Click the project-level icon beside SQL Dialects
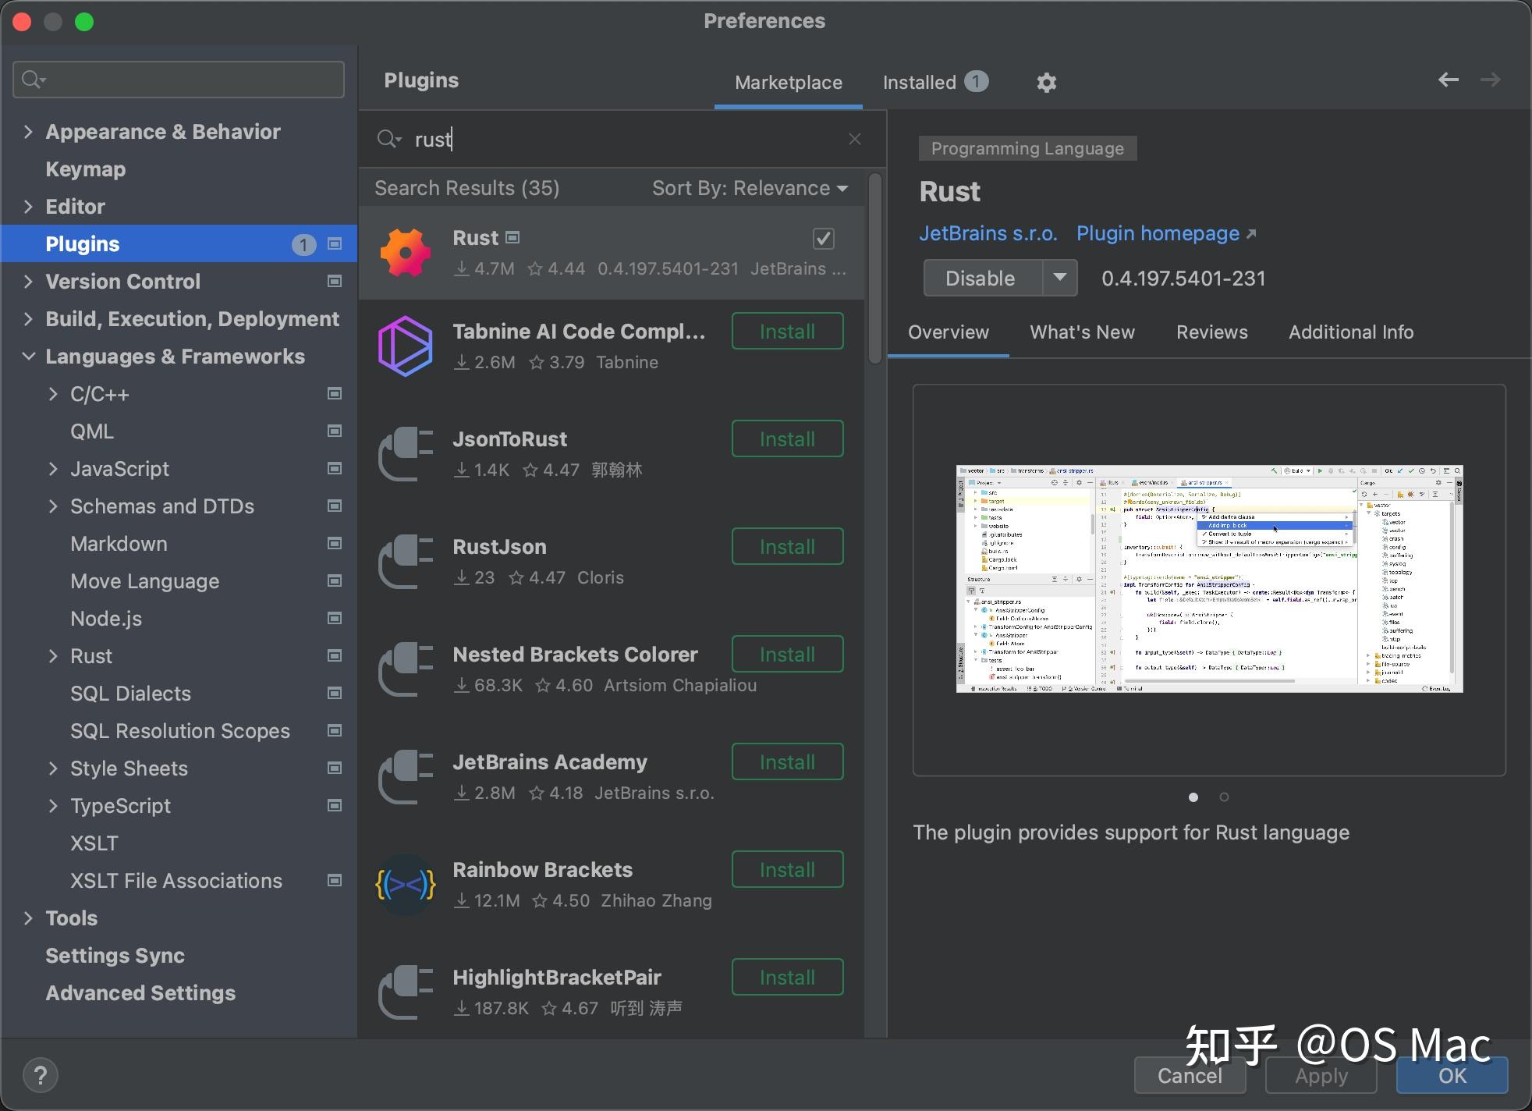 pyautogui.click(x=335, y=693)
